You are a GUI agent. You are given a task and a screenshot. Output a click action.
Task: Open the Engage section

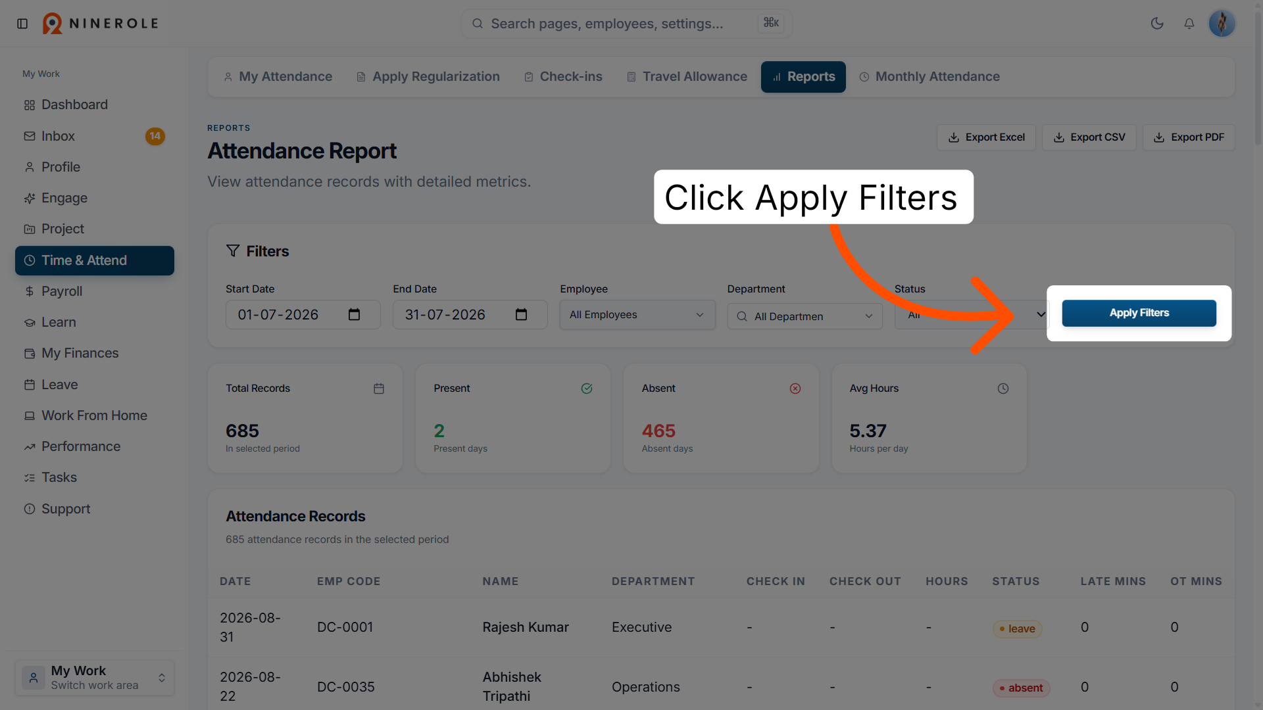point(95,198)
